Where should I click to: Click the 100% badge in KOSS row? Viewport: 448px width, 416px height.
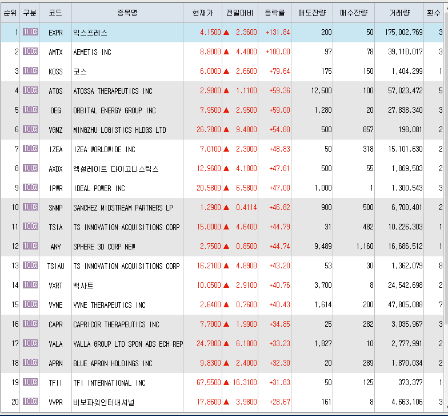tap(30, 71)
